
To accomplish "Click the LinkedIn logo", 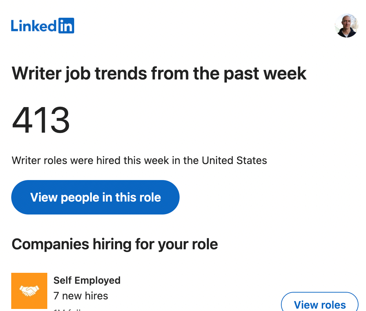I will pos(43,26).
